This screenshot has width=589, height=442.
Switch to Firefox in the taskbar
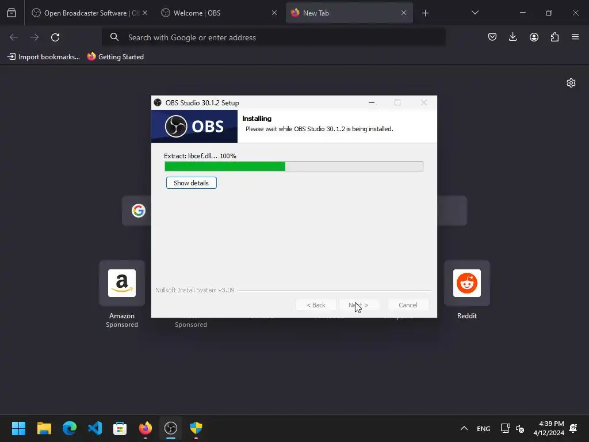(x=146, y=428)
